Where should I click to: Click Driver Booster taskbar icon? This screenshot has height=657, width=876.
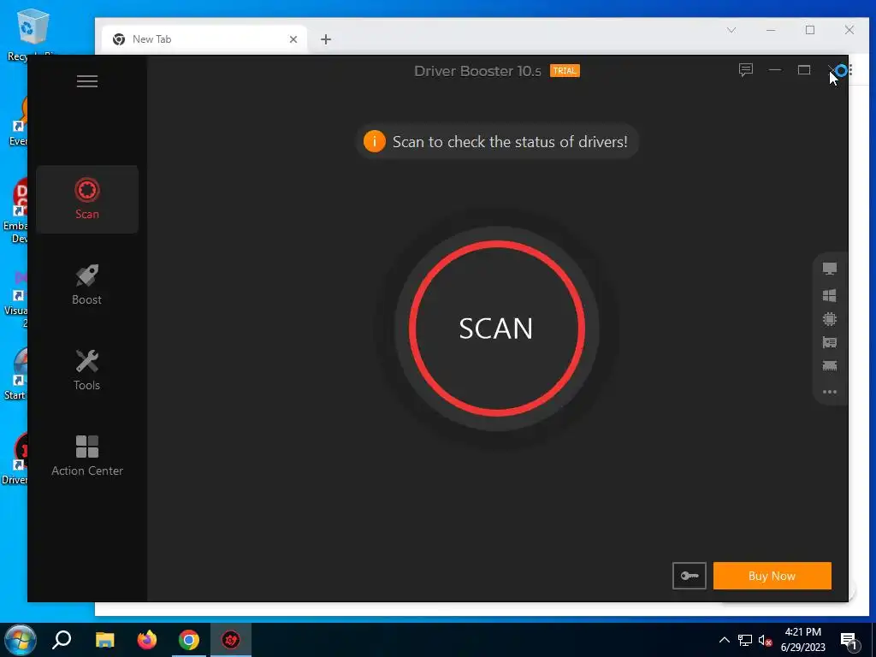pos(231,640)
